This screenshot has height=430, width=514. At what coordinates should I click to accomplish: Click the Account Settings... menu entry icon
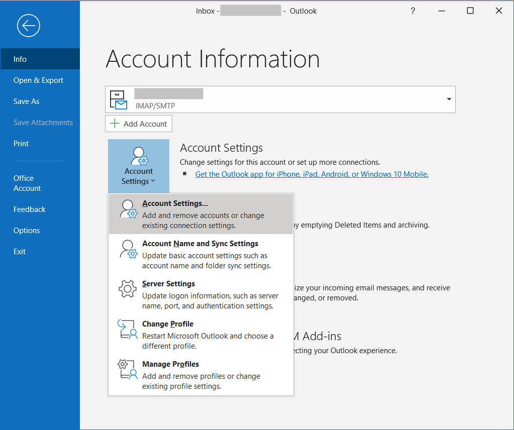pos(128,209)
